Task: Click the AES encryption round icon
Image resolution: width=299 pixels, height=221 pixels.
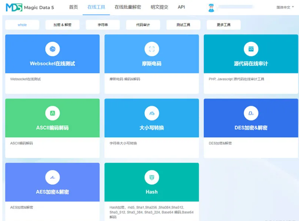Action: (x=53, y=177)
